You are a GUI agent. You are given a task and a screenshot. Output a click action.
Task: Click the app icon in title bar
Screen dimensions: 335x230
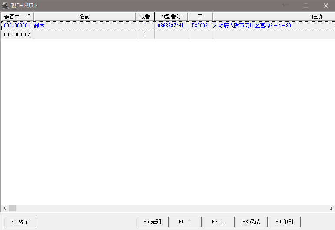tap(5, 6)
